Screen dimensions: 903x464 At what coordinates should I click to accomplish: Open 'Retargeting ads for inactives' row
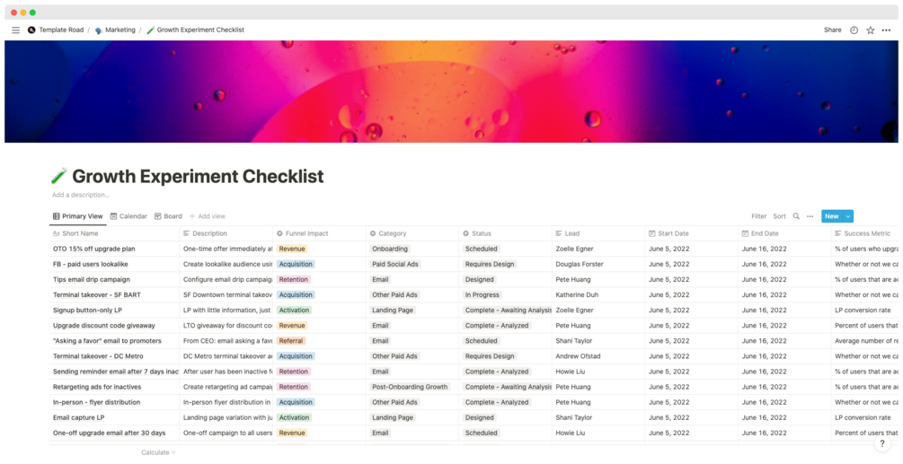pyautogui.click(x=97, y=387)
